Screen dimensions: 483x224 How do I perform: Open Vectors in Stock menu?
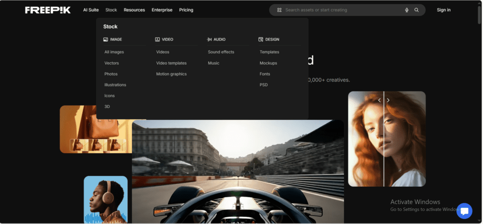click(111, 63)
